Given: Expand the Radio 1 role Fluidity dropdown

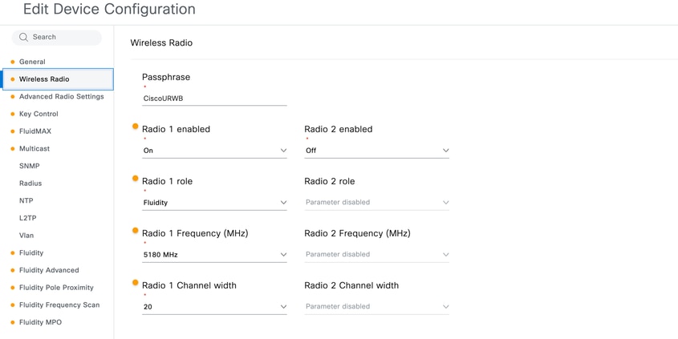Looking at the screenshot, I should tap(214, 203).
